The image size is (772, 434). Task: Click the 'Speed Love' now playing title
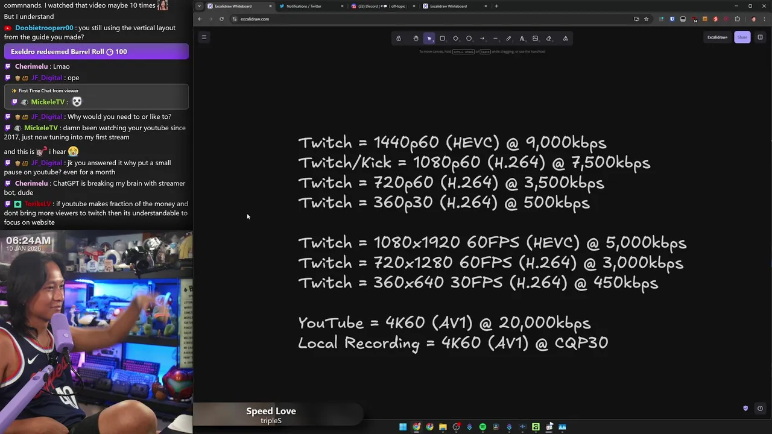point(271,411)
